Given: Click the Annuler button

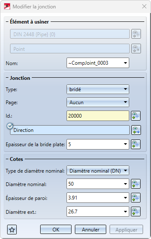Looking at the screenshot, I should click(90, 229).
